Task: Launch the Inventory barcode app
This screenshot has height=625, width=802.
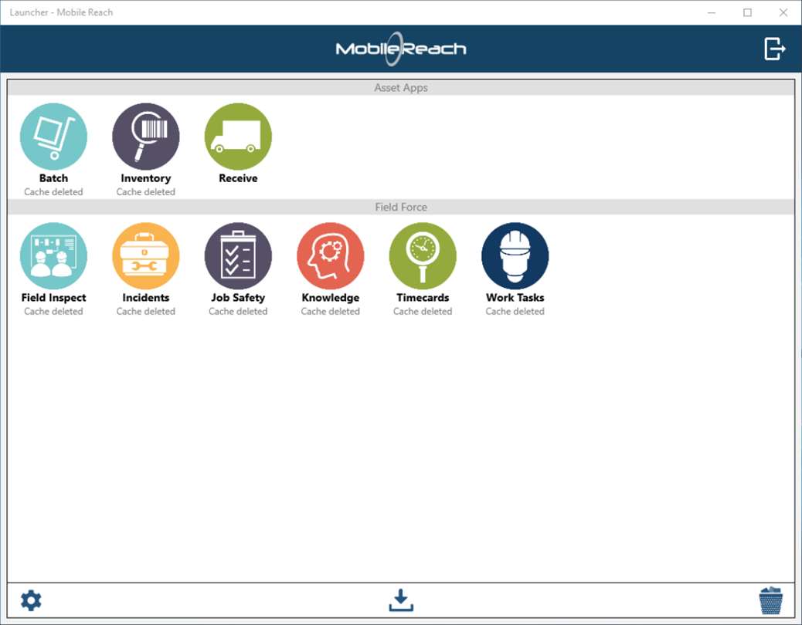Action: [x=146, y=137]
